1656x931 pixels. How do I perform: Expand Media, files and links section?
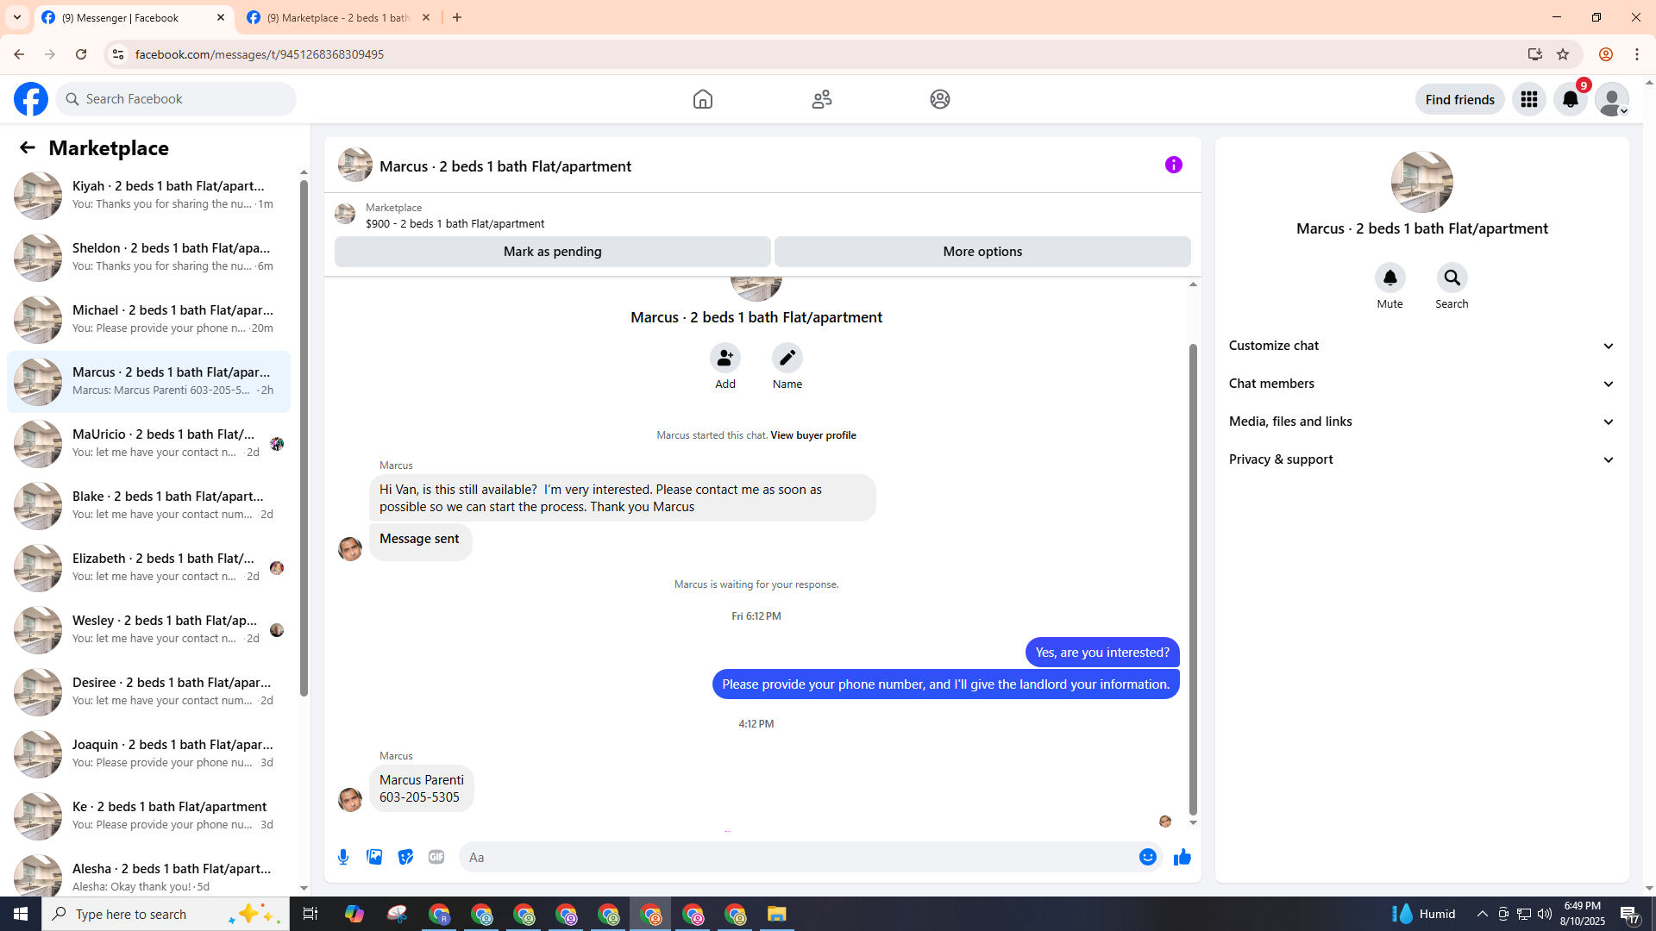click(1421, 422)
